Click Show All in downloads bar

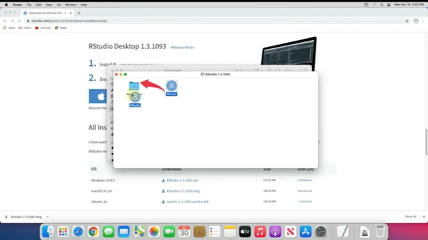(x=410, y=217)
